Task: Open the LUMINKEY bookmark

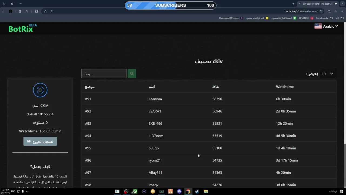Action: click(306, 18)
